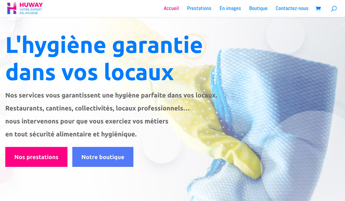Open search with the magnifier icon
The image size is (345, 201).
tap(334, 9)
